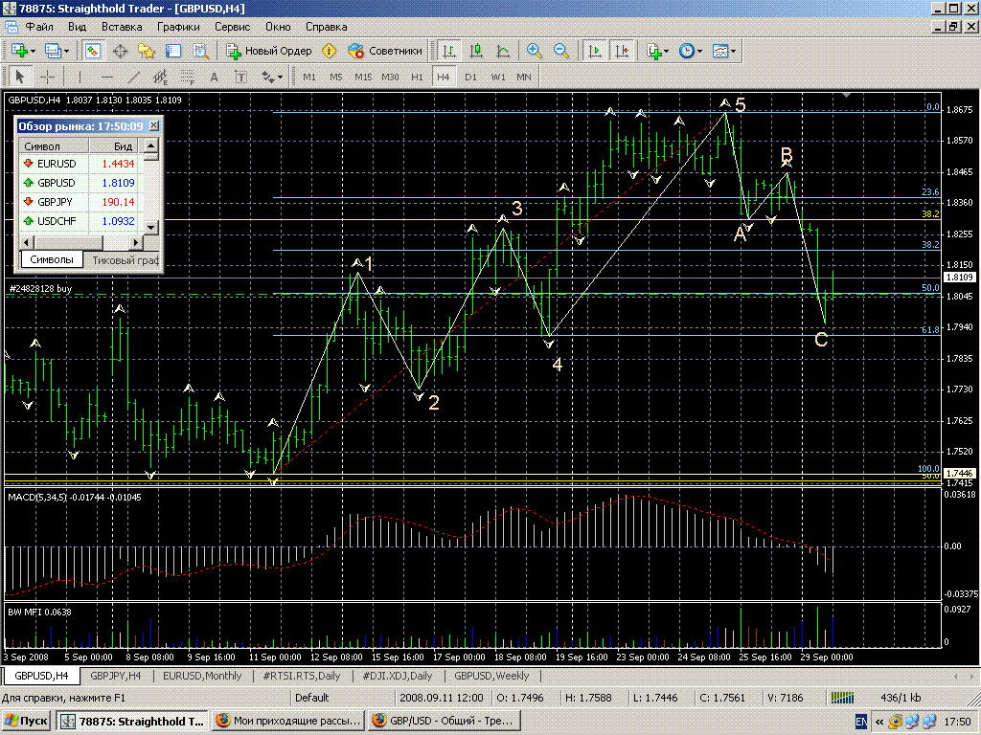This screenshot has width=981, height=735.
Task: Open the Strategy Tester magnifier icon
Action: pos(200,51)
